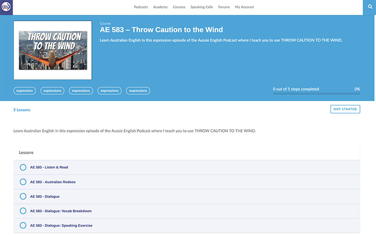Click the completion circle for Australian Rodeos
The image size is (376, 236).
(23, 182)
